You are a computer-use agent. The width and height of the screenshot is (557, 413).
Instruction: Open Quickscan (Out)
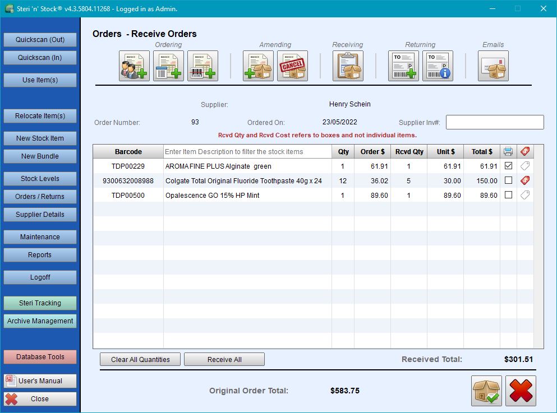(x=40, y=40)
